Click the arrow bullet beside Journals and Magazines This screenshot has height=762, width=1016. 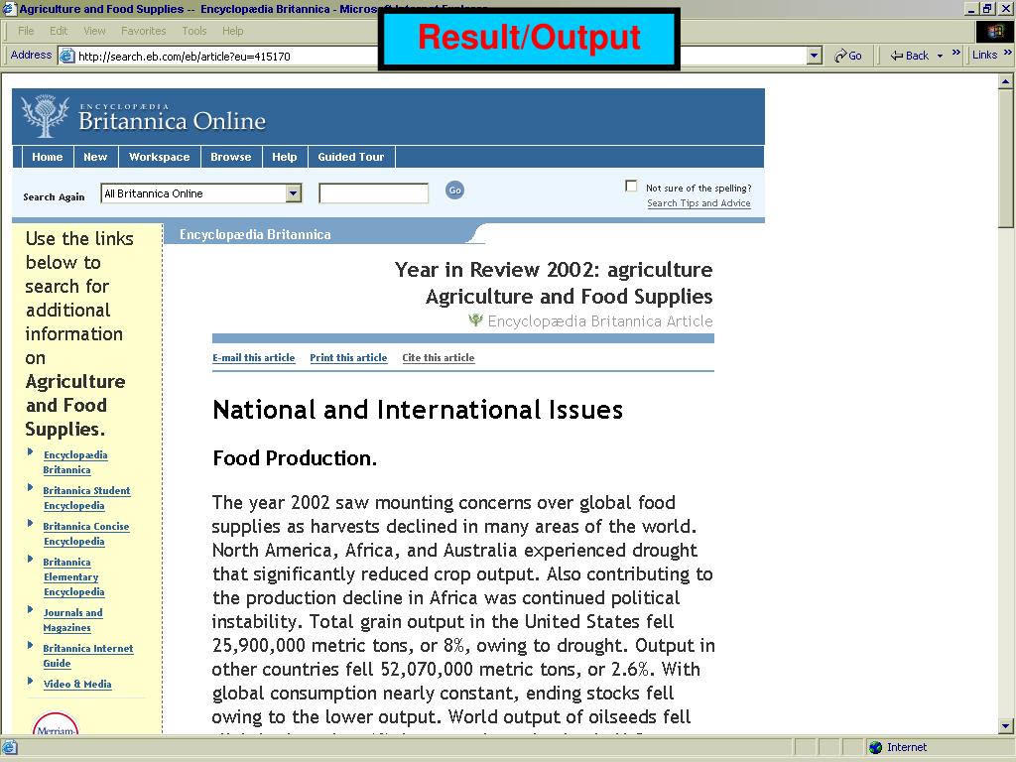click(31, 610)
